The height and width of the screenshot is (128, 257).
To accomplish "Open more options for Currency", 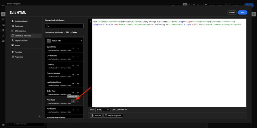I will tap(78, 66).
